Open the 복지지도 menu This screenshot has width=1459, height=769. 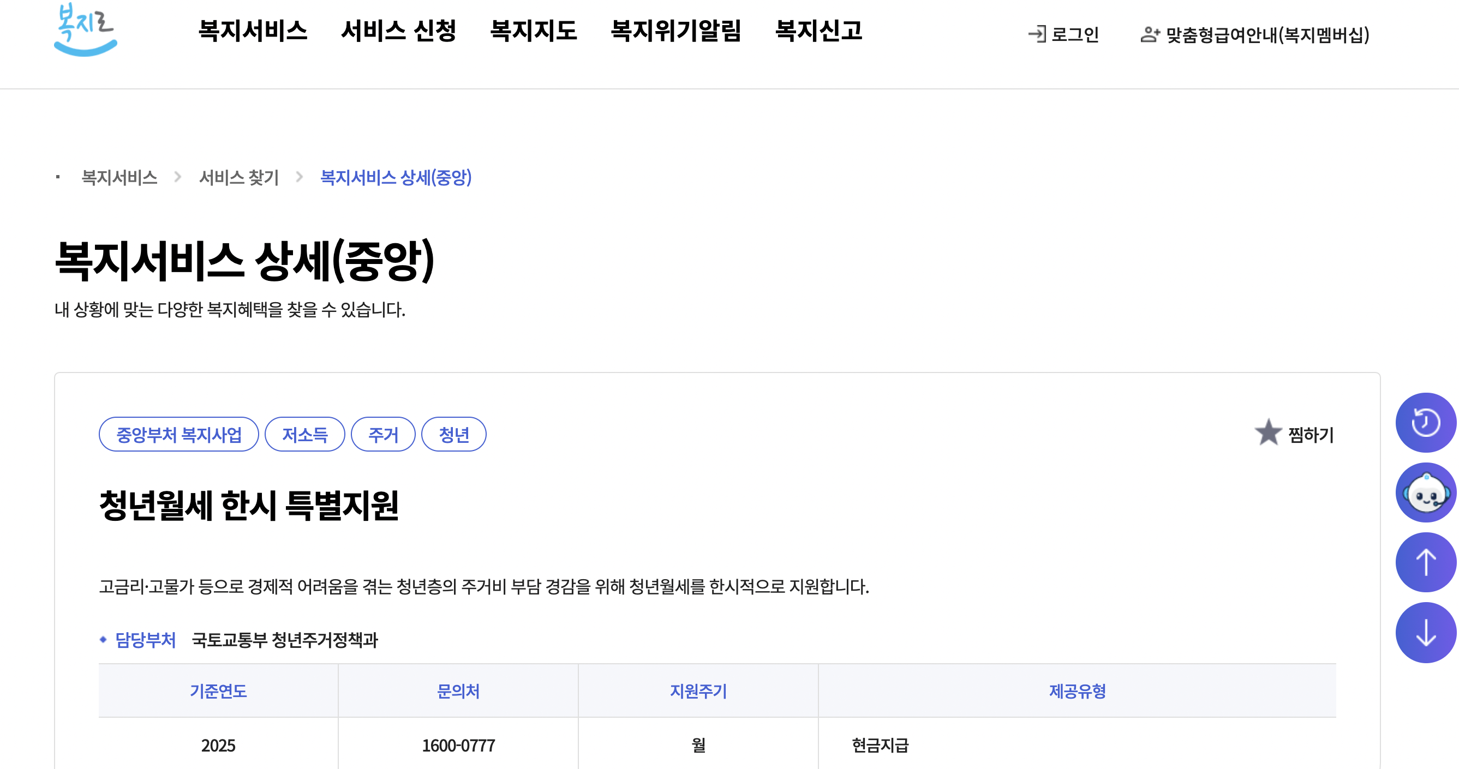click(533, 31)
